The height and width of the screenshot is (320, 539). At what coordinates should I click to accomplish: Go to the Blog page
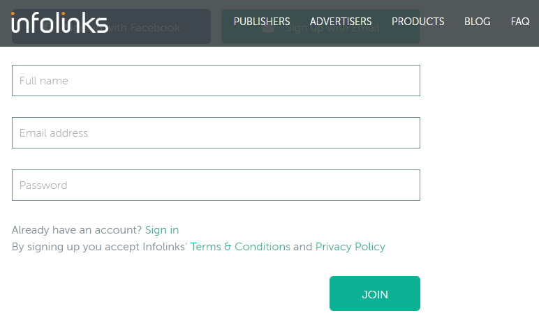coord(477,22)
